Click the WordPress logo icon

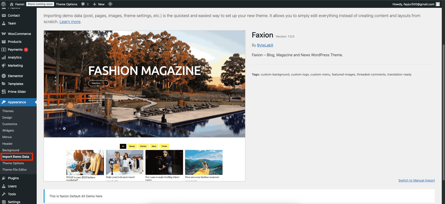tap(4, 4)
